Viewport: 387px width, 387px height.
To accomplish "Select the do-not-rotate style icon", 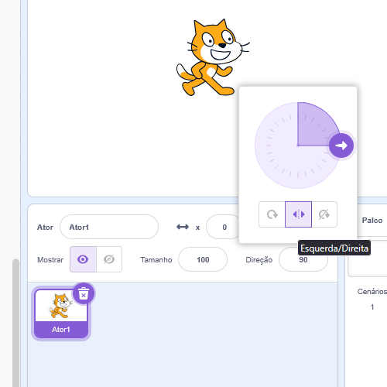I will 324,214.
